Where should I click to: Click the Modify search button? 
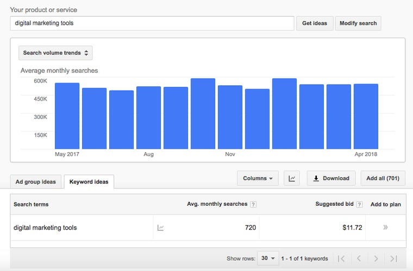click(358, 23)
